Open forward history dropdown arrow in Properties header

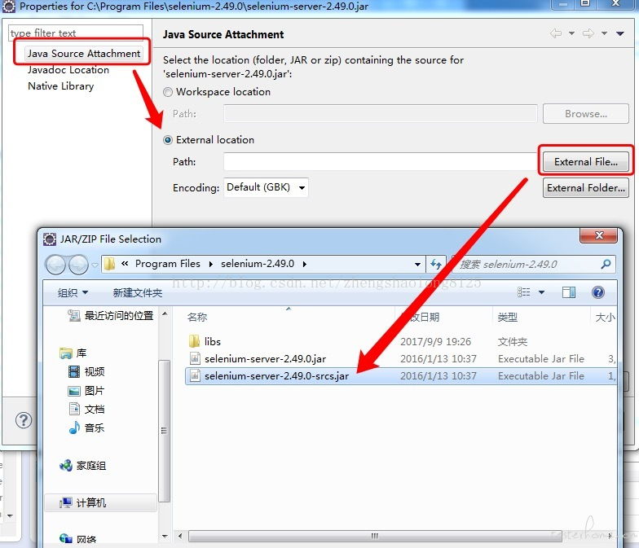click(x=605, y=33)
